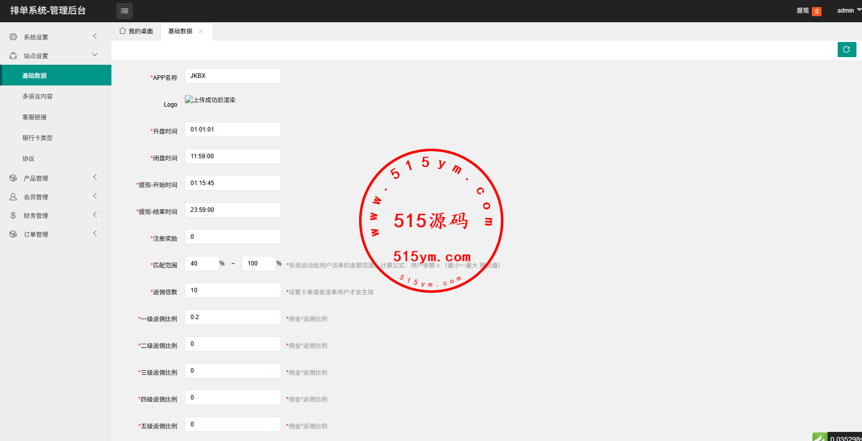Click the product management cube icon
862x441 pixels.
coord(13,178)
